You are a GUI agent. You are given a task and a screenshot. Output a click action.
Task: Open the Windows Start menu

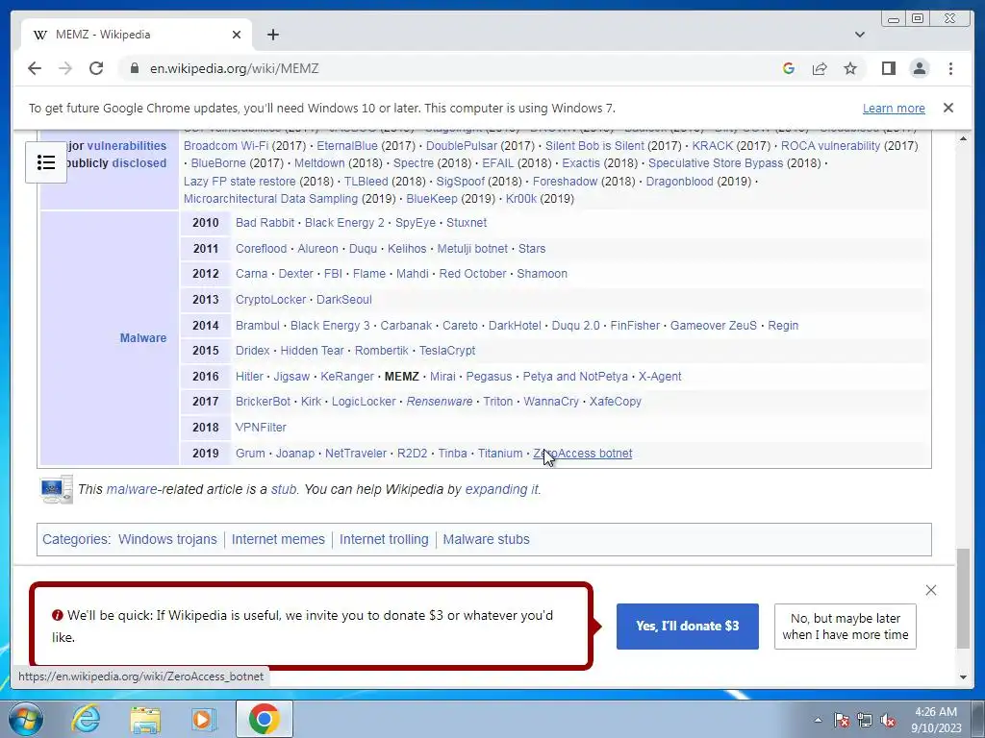point(25,719)
